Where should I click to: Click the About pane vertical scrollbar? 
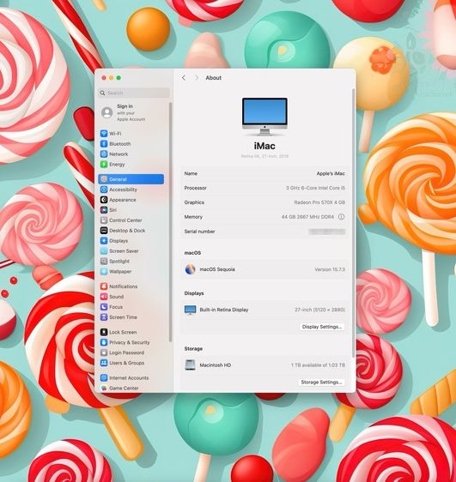tap(353, 223)
